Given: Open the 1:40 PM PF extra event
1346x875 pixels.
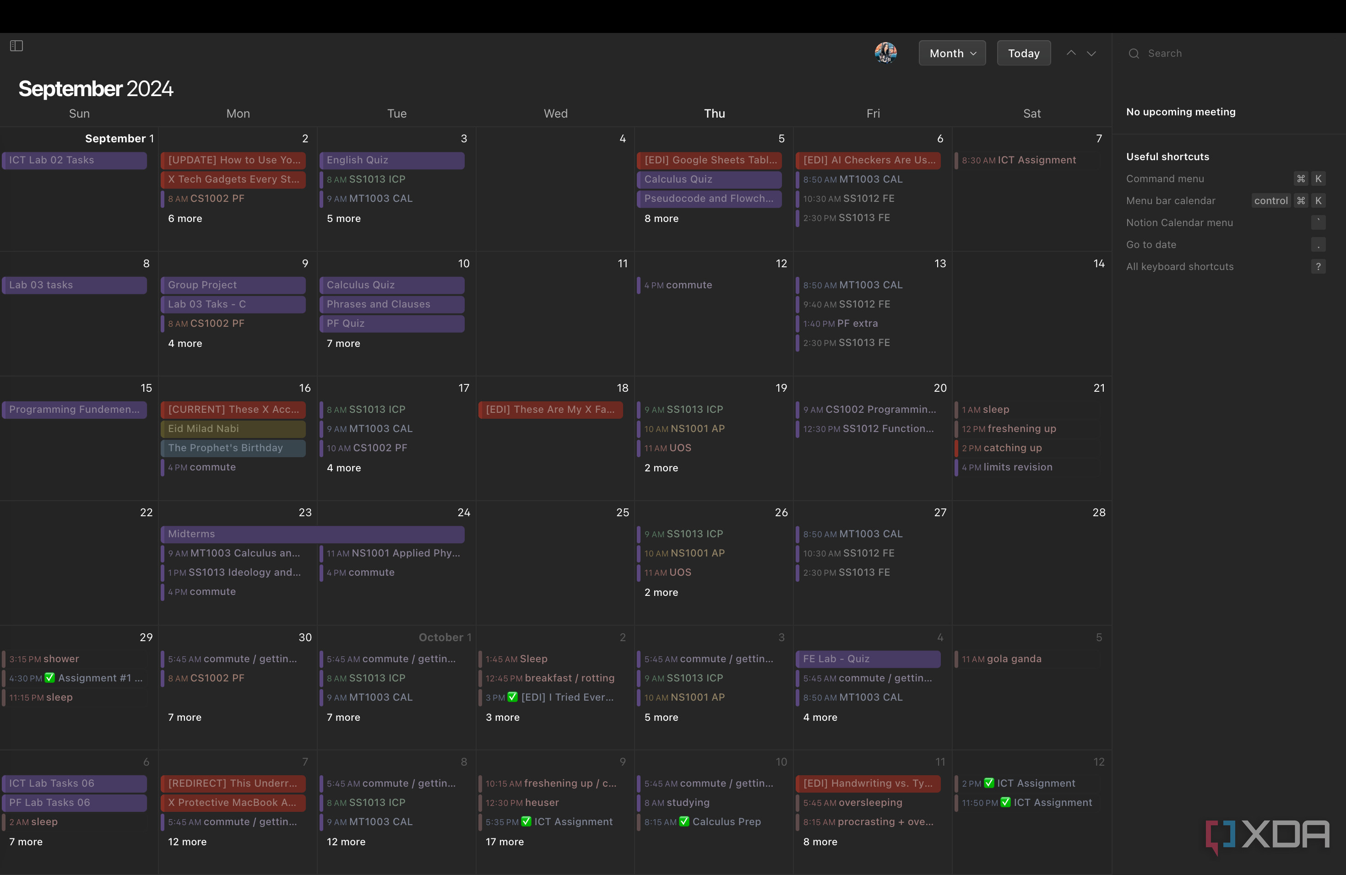Looking at the screenshot, I should (x=868, y=324).
